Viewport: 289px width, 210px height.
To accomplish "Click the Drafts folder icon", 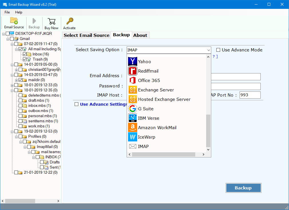I will [x=46, y=162].
